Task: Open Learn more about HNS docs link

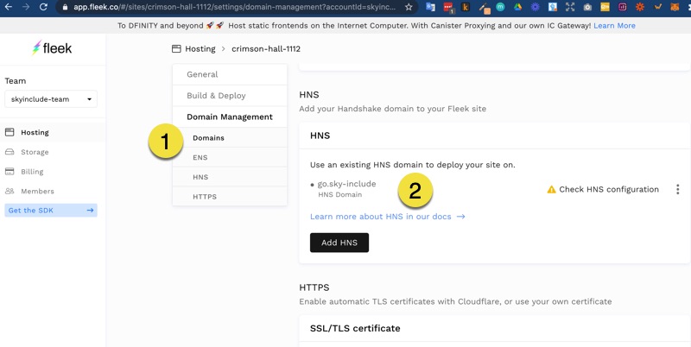Action: click(387, 217)
